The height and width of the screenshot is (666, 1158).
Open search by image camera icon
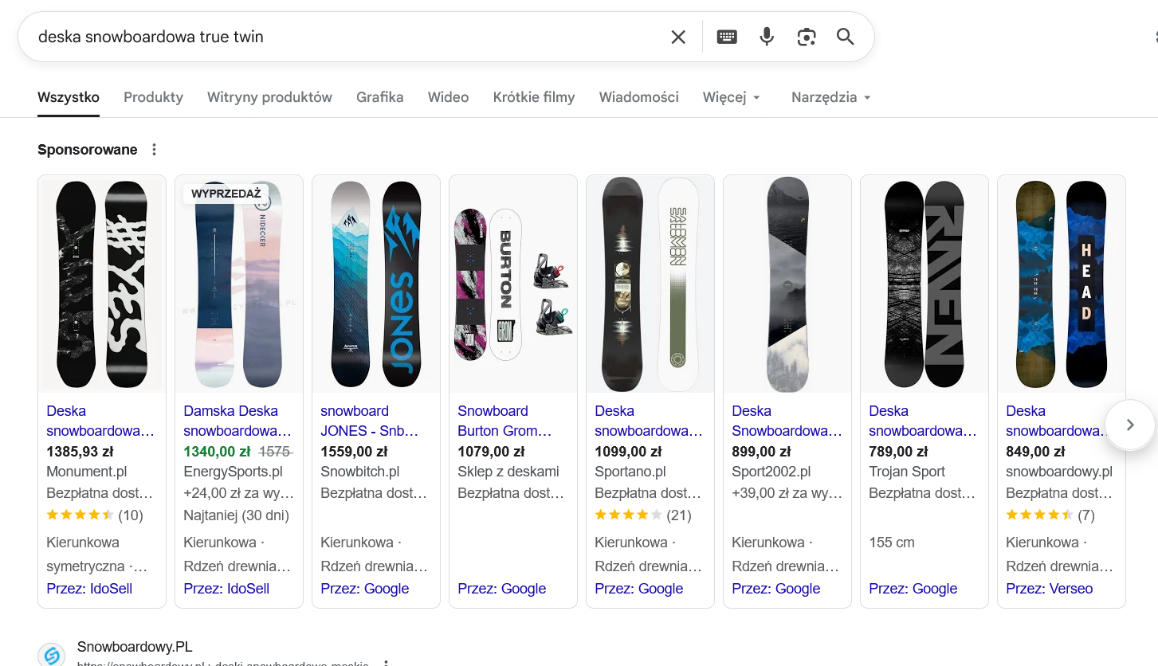tap(807, 37)
